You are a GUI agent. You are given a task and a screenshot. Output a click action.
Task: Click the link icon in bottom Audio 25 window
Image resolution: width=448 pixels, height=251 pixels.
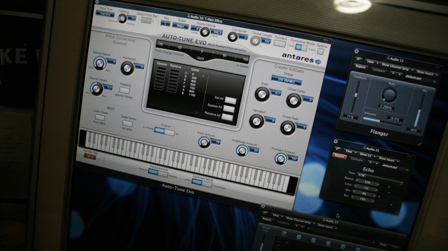265,213
